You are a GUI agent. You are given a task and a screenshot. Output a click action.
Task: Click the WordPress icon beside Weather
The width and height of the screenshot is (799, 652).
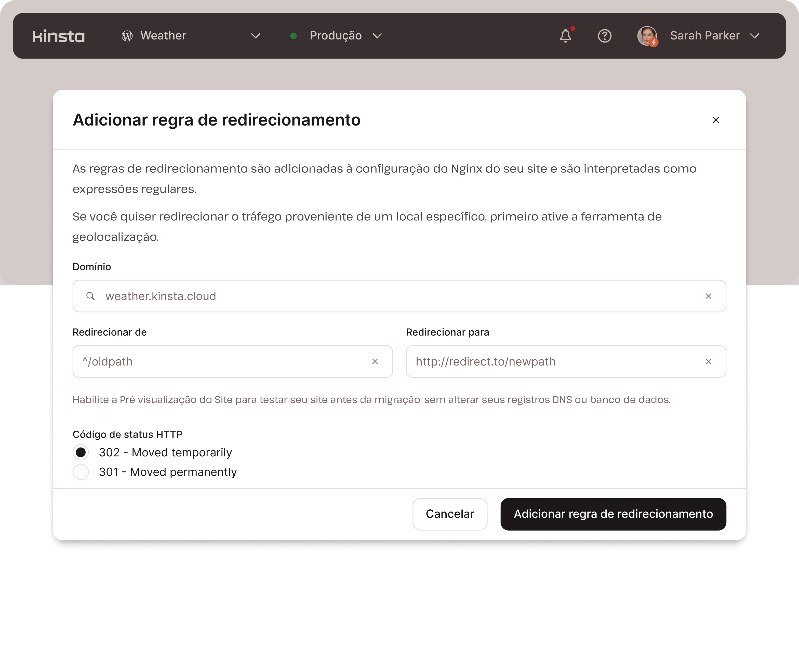point(127,36)
